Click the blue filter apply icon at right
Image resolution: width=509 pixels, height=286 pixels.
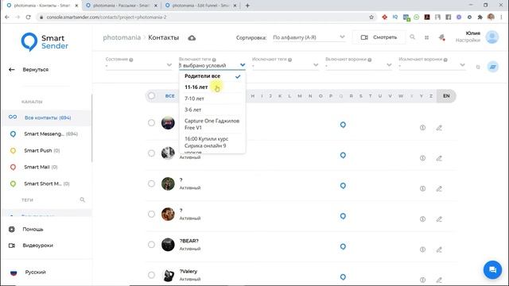click(492, 67)
